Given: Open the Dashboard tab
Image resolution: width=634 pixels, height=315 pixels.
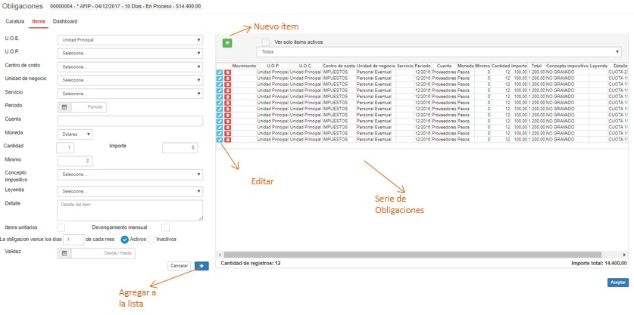Looking at the screenshot, I should click(x=65, y=22).
